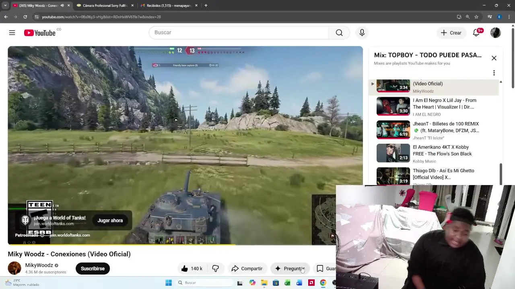This screenshot has width=515, height=289.
Task: Open File Explorer from the taskbar
Action: coord(264,283)
